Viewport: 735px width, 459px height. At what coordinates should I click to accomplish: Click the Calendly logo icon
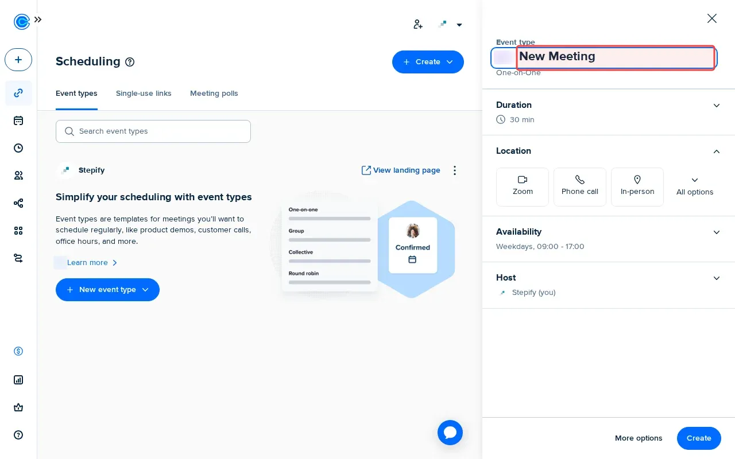[21, 22]
